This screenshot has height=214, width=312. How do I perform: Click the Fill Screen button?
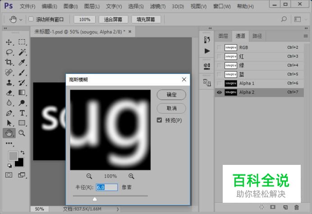[x=146, y=19]
